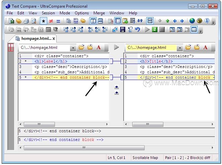The width and height of the screenshot is (222, 165).
Task: Toggle show only differing lines (≠)
Action: 51,21
